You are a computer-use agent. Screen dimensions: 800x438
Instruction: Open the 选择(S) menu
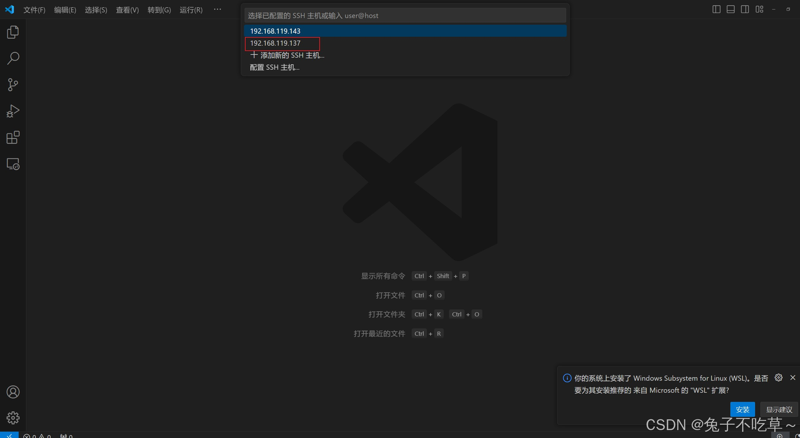click(x=96, y=10)
